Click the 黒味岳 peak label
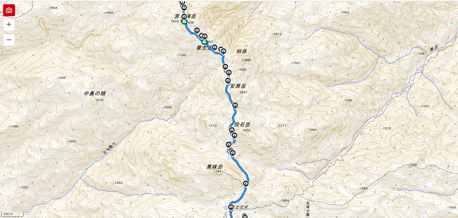Screen dimensions: 458x218 (214, 167)
